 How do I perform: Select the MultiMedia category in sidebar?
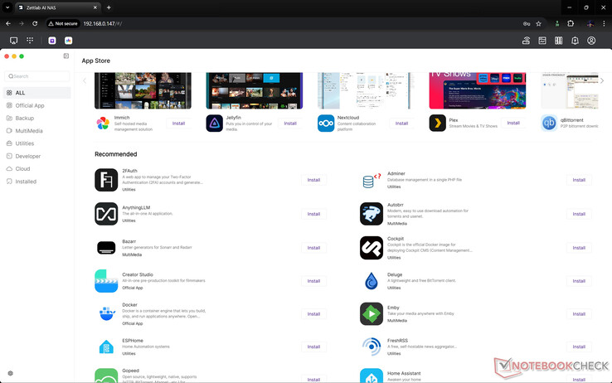[x=29, y=131]
